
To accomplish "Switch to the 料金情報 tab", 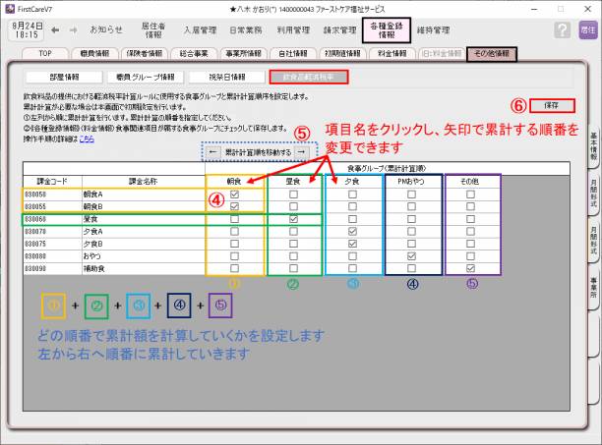I will pyautogui.click(x=391, y=55).
